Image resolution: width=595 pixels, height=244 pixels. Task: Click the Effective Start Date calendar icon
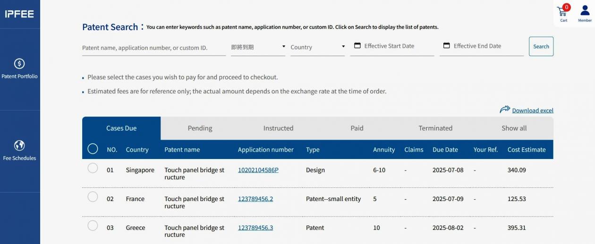tap(357, 46)
